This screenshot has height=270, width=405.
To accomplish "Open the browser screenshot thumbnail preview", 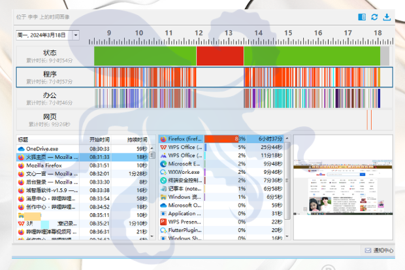I will pyautogui.click(x=342, y=186).
